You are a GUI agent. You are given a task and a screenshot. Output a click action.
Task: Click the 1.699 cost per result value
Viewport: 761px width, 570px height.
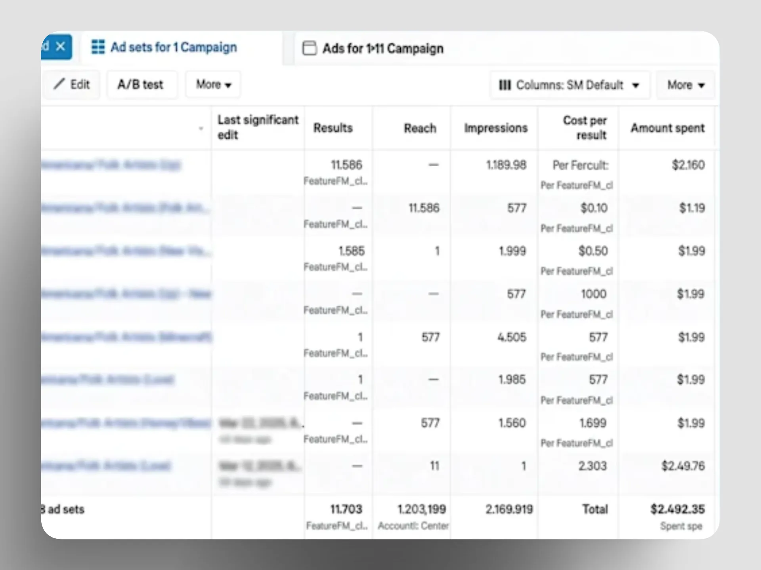tap(593, 423)
